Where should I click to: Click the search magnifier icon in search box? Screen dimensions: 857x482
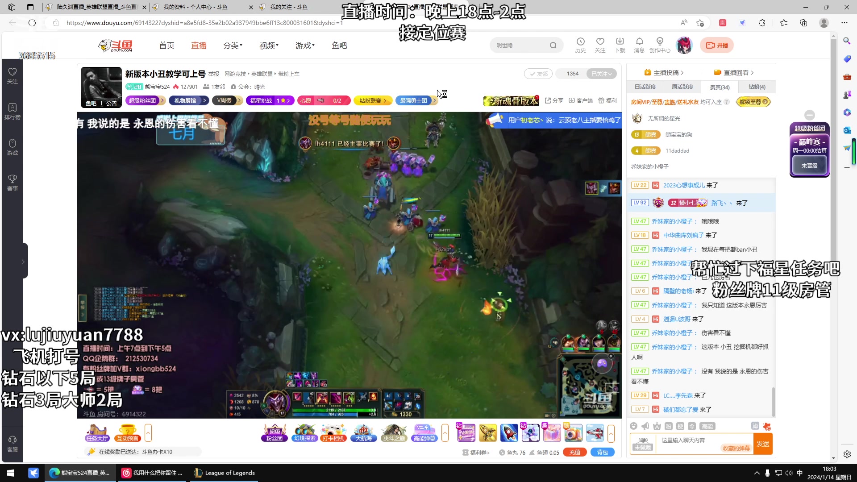553,45
